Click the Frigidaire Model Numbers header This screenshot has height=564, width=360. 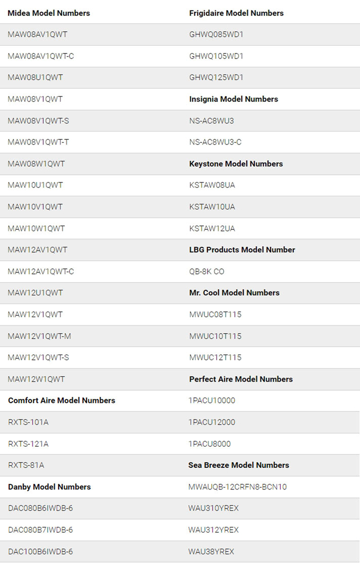[236, 13]
